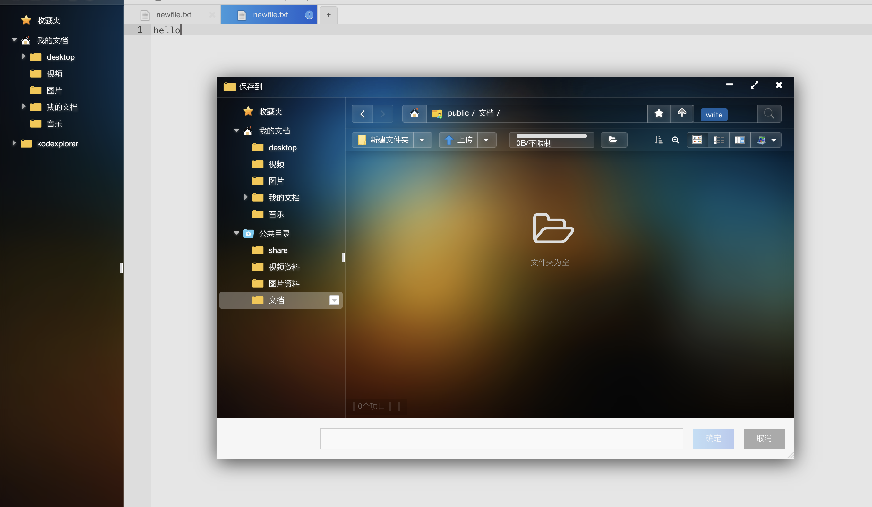Go back with the left arrow button

(362, 114)
